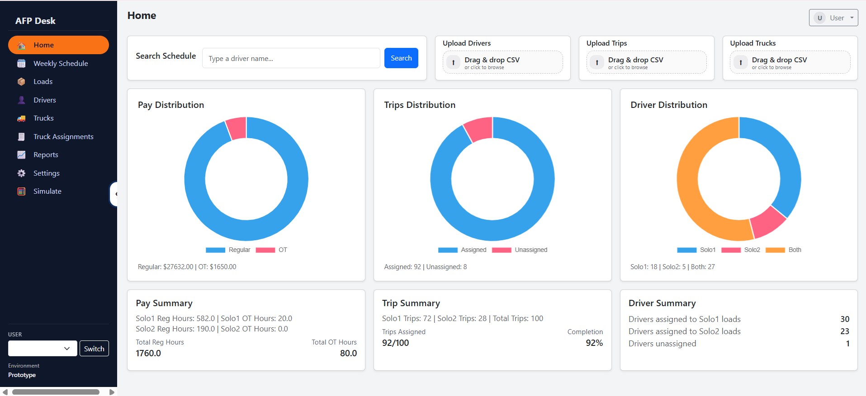Click the chart icon next to Reports

(21, 155)
